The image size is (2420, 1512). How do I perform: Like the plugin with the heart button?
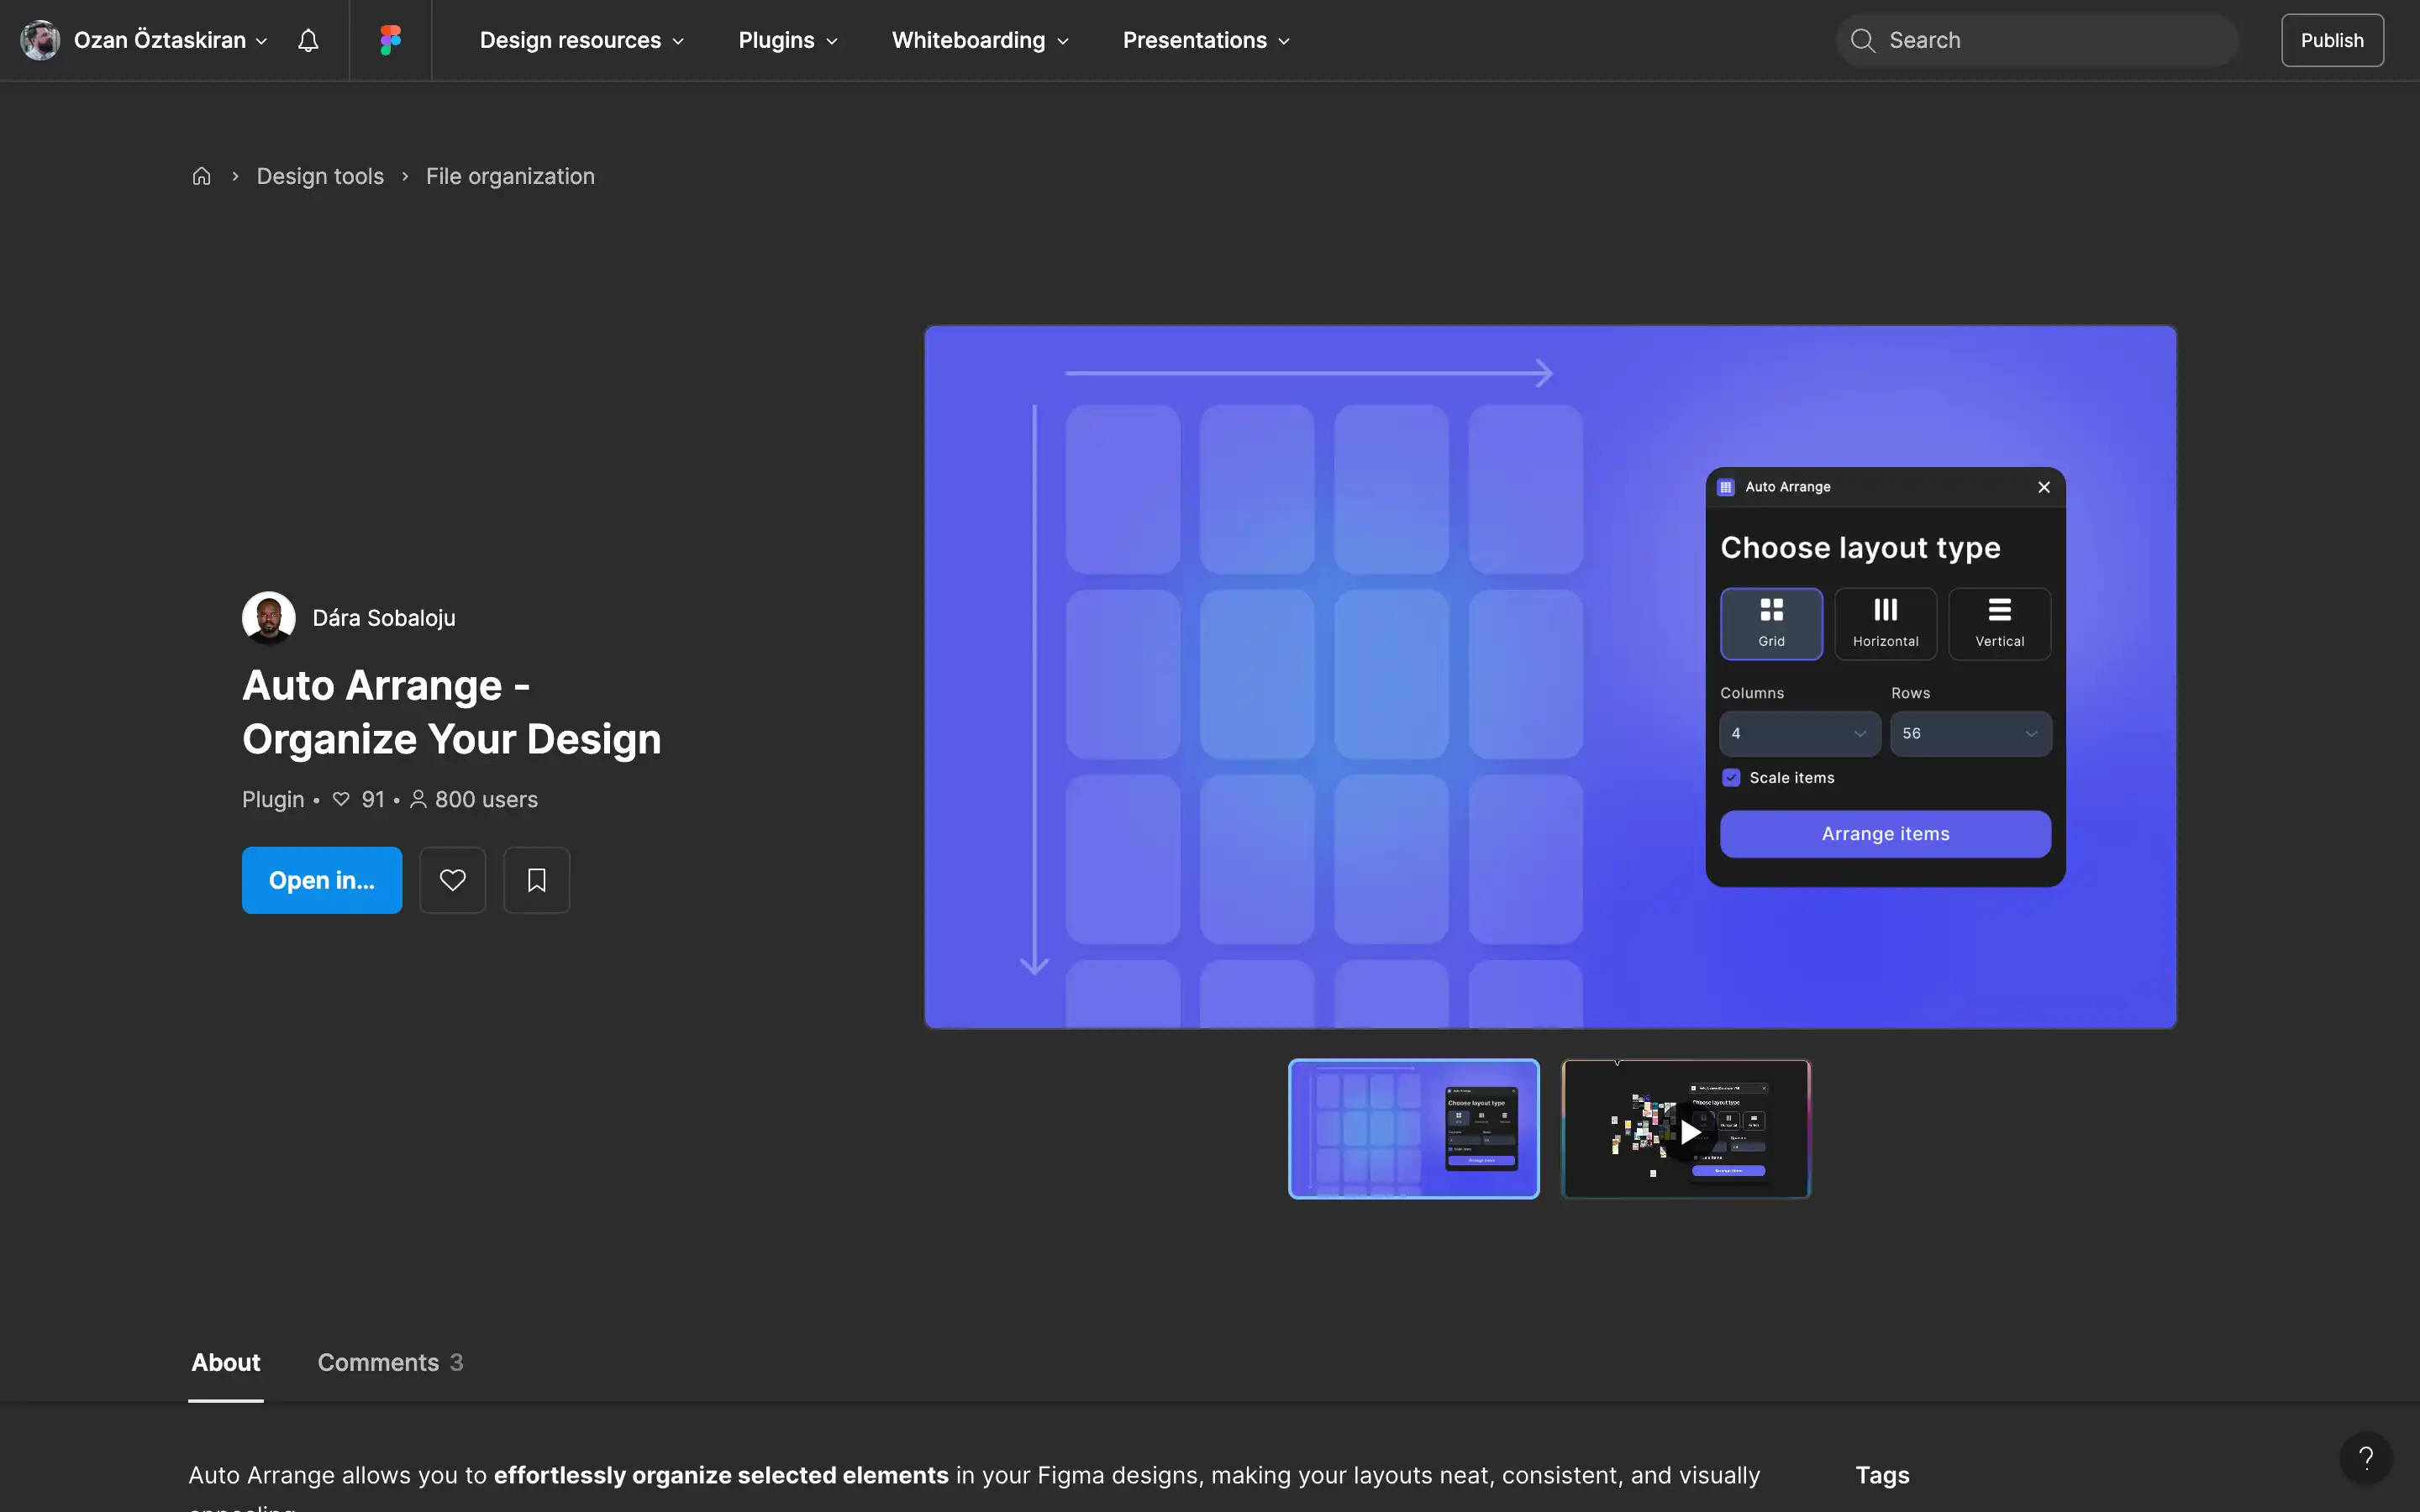pos(452,880)
